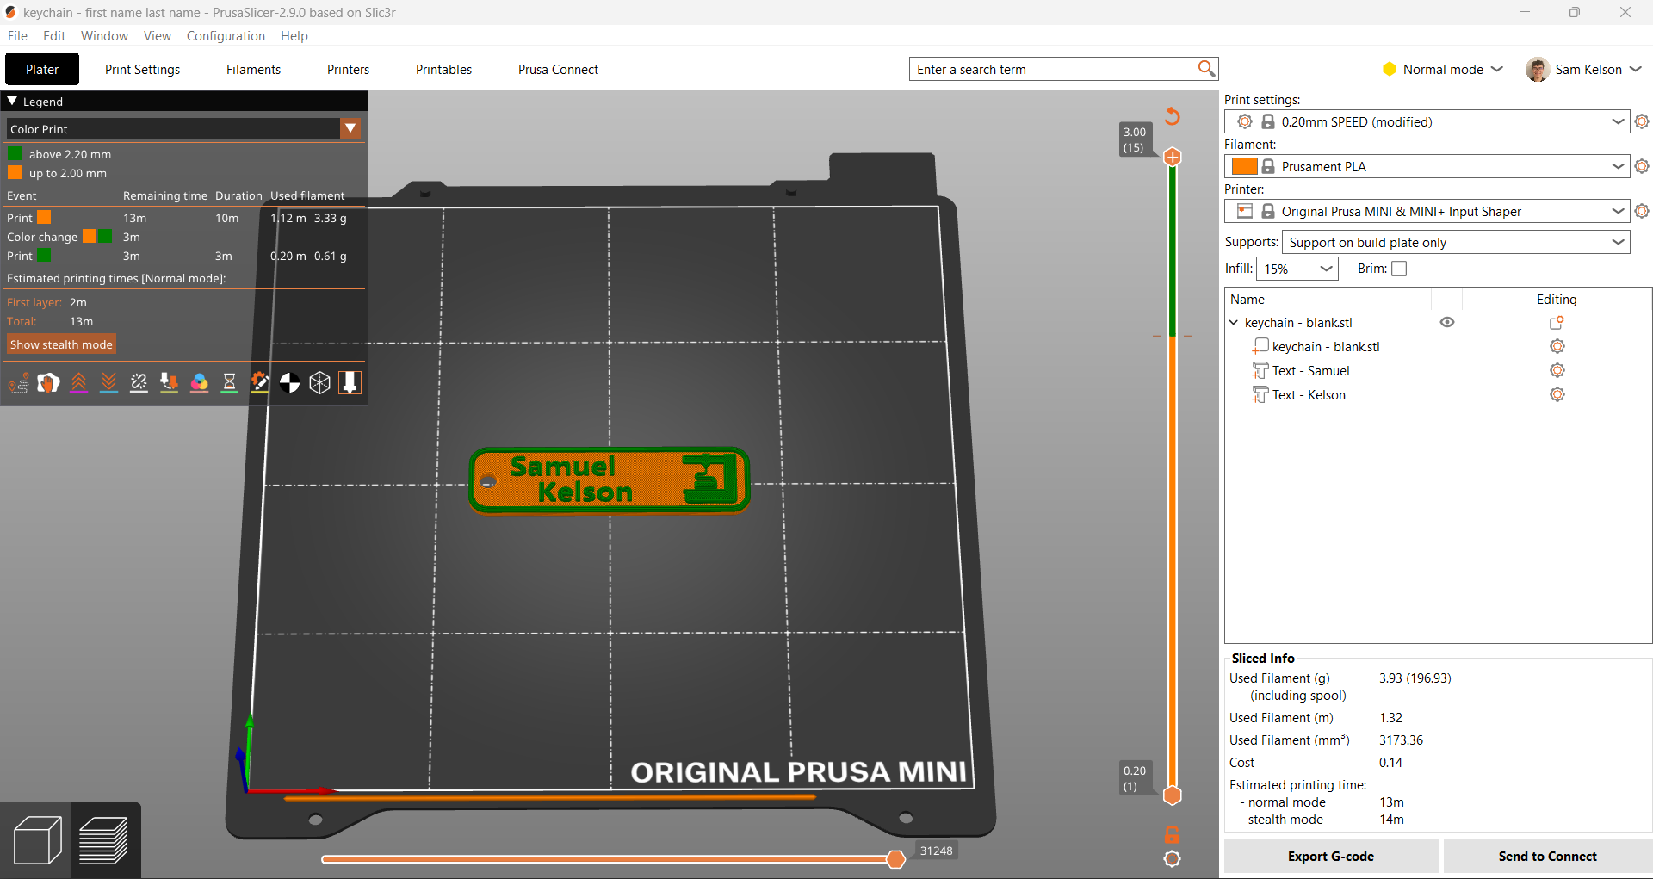
Task: Open layer slider settings cog
Action: click(1172, 858)
